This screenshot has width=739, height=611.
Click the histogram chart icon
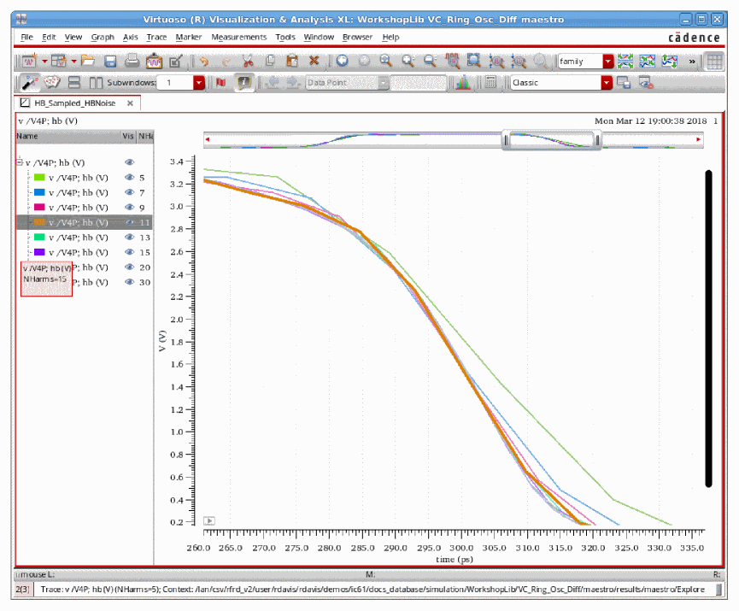click(462, 83)
